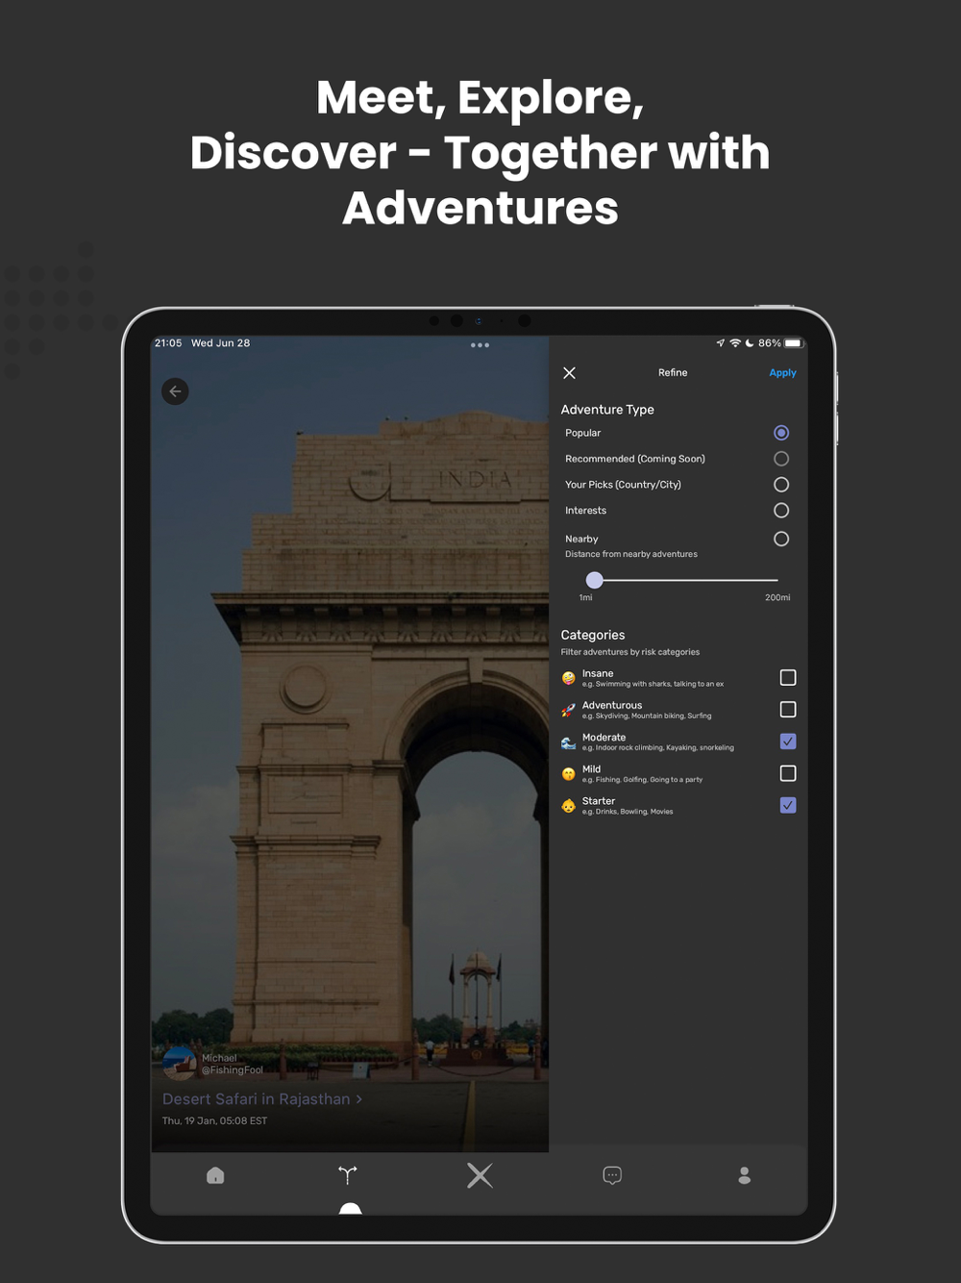This screenshot has height=1283, width=961.
Task: Open Desert Safari in Rajasthan link
Action: [x=262, y=1099]
